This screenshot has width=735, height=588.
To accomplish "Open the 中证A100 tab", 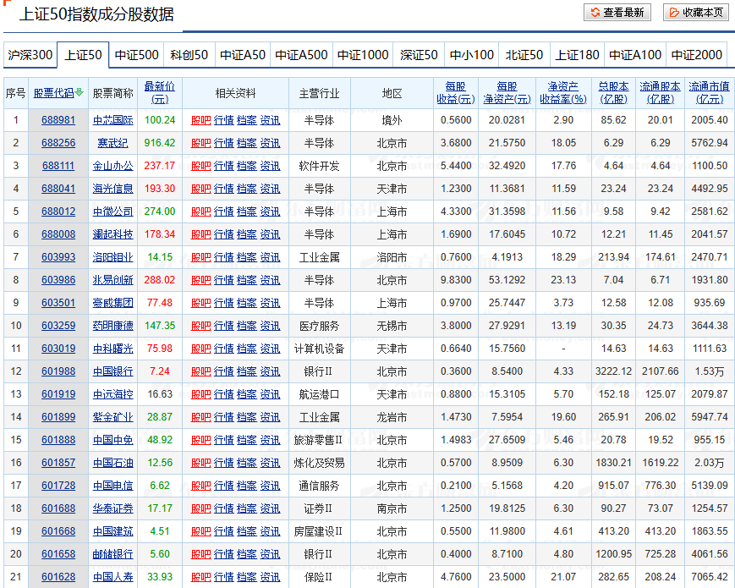I will pyautogui.click(x=635, y=55).
